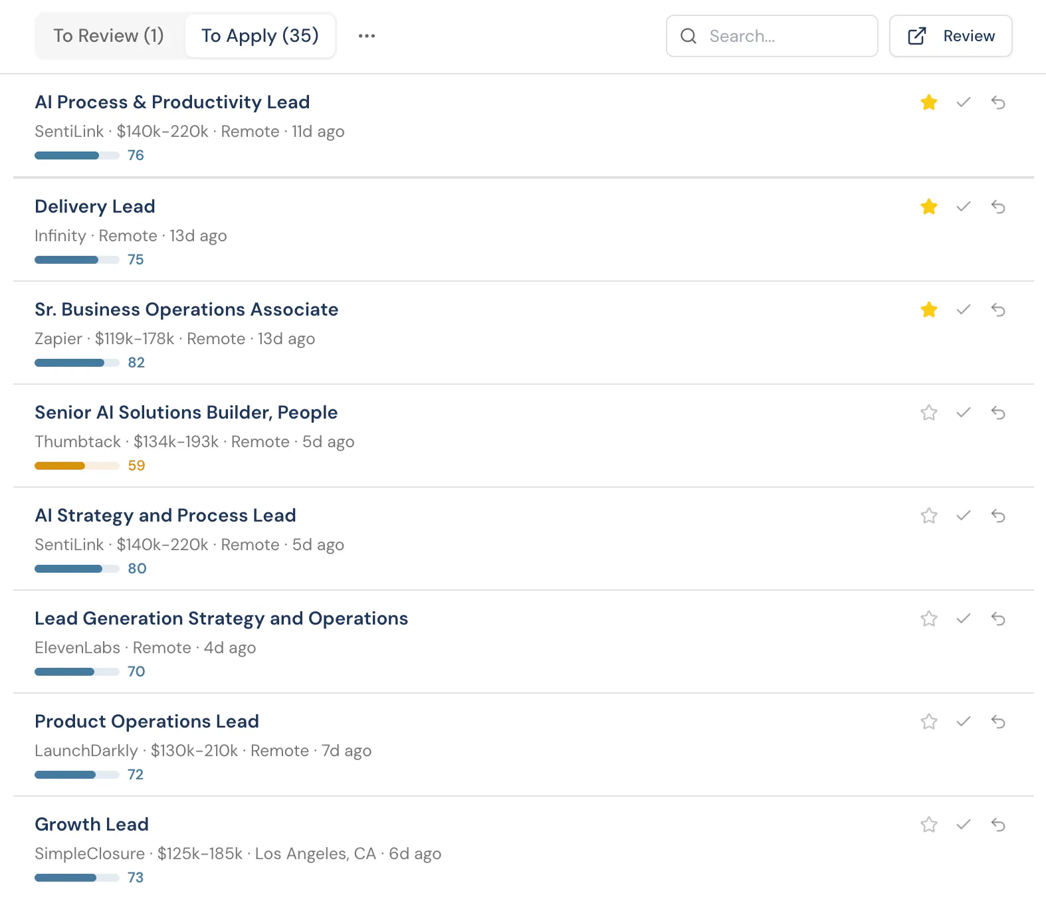Click 'Thumbtack · $134k–193k · Remote · 5d ago'
The width and height of the screenshot is (1046, 897).
pos(195,442)
